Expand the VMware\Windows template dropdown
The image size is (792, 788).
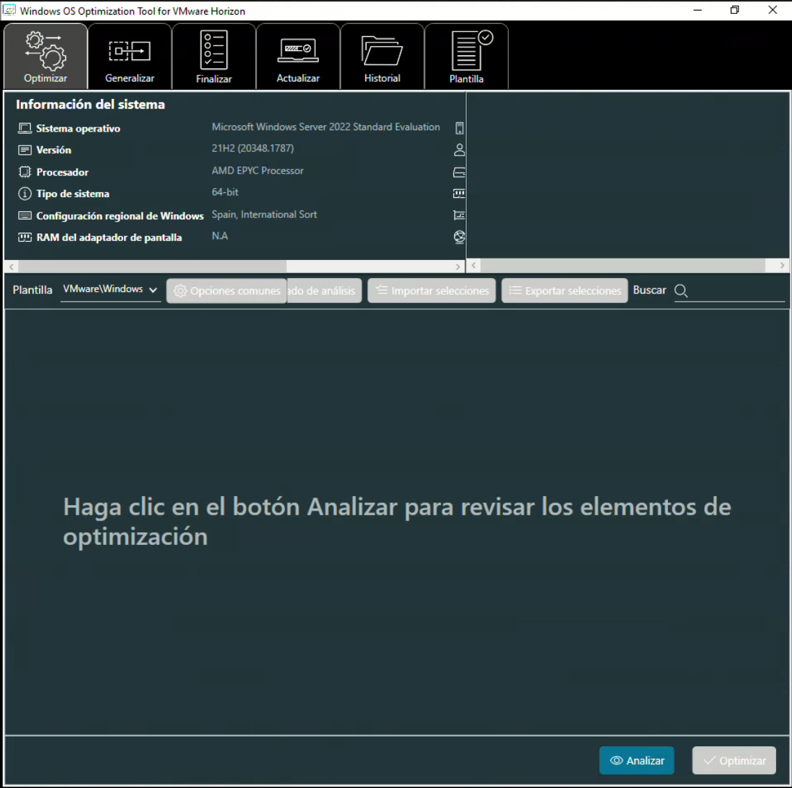coord(110,290)
